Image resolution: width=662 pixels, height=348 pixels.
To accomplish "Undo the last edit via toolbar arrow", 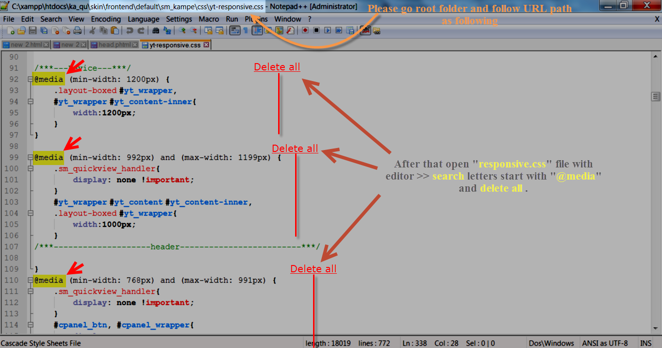I will pos(130,31).
